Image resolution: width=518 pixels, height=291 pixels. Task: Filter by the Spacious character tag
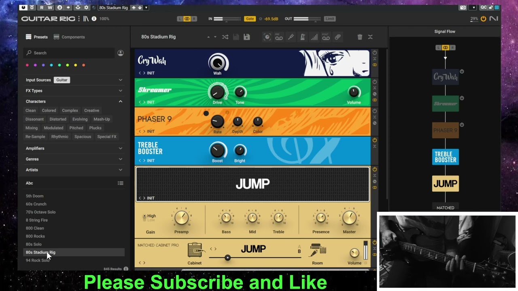pyautogui.click(x=83, y=137)
